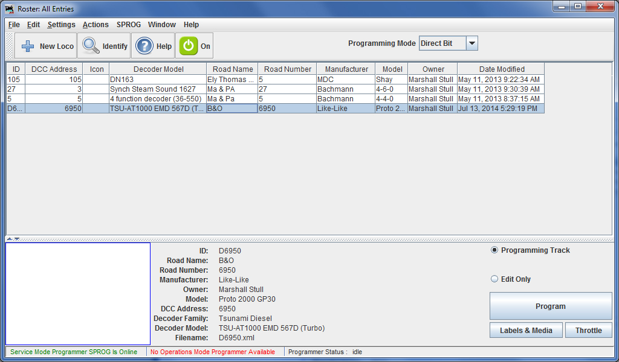Open the Help menu

pyautogui.click(x=191, y=24)
